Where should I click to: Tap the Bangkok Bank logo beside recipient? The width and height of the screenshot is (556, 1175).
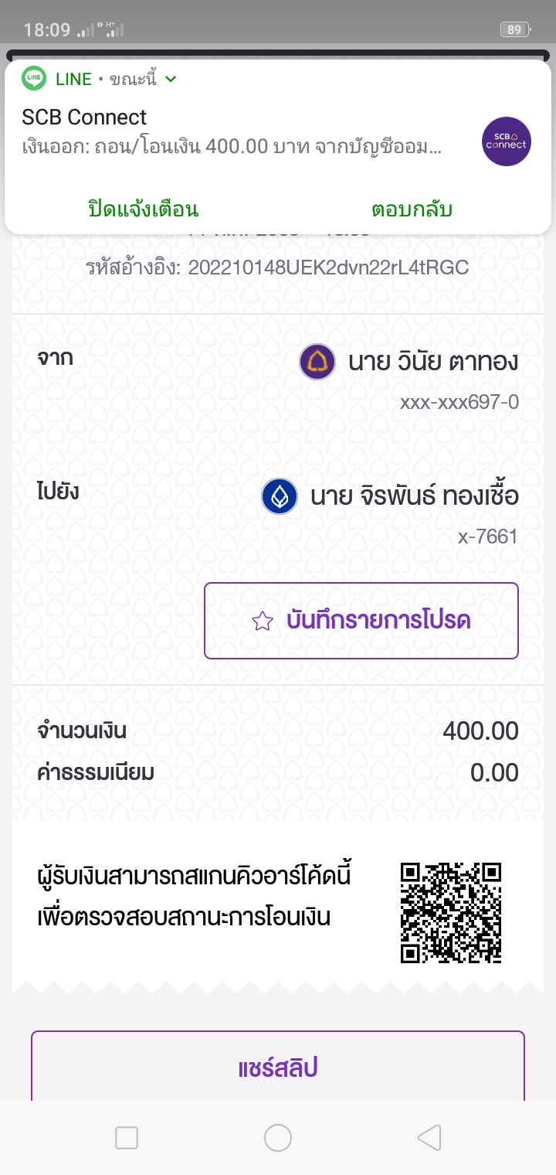280,496
